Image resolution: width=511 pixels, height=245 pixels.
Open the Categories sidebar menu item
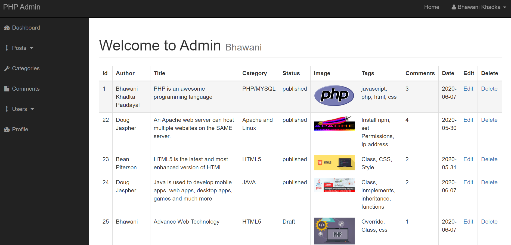(26, 68)
